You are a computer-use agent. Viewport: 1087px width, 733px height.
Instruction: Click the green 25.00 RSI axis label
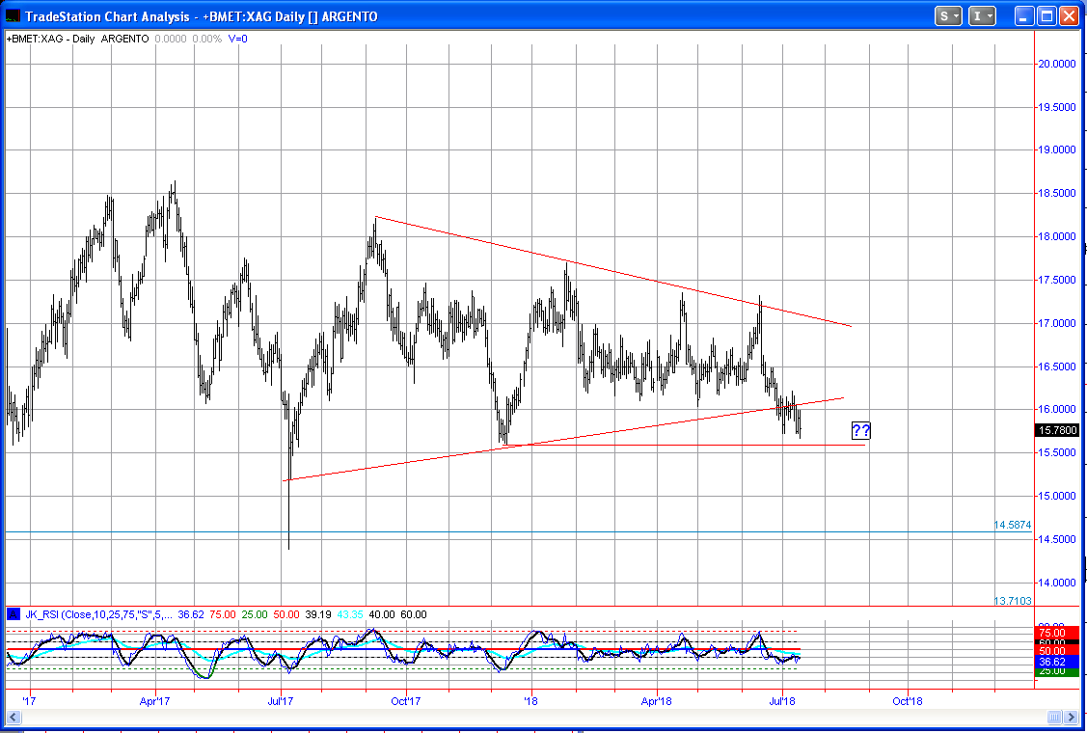click(1056, 672)
